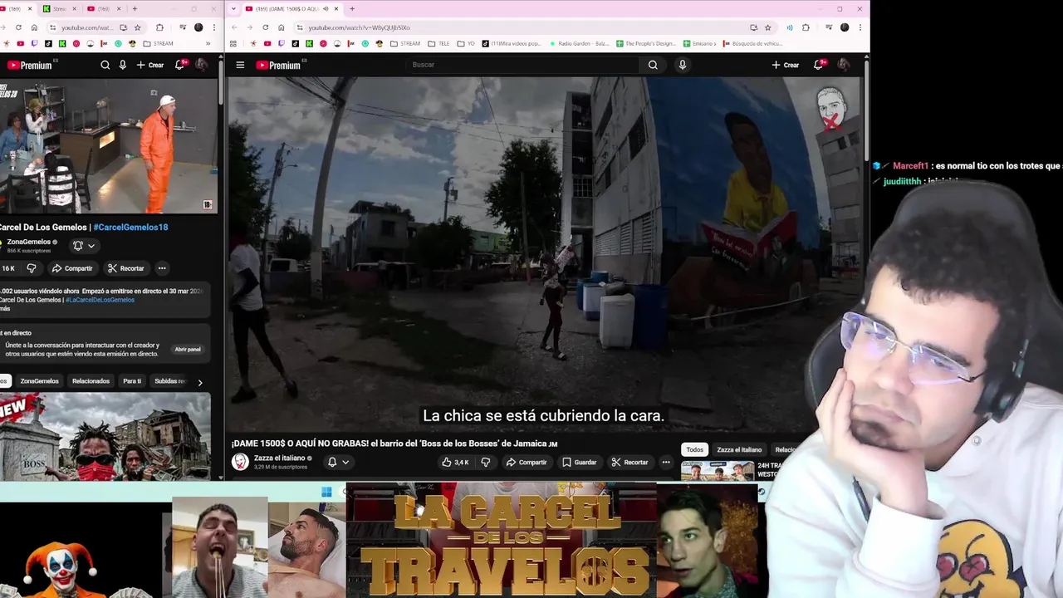The image size is (1063, 598).
Task: Activate microphone search in left YouTube window
Action: coord(123,65)
